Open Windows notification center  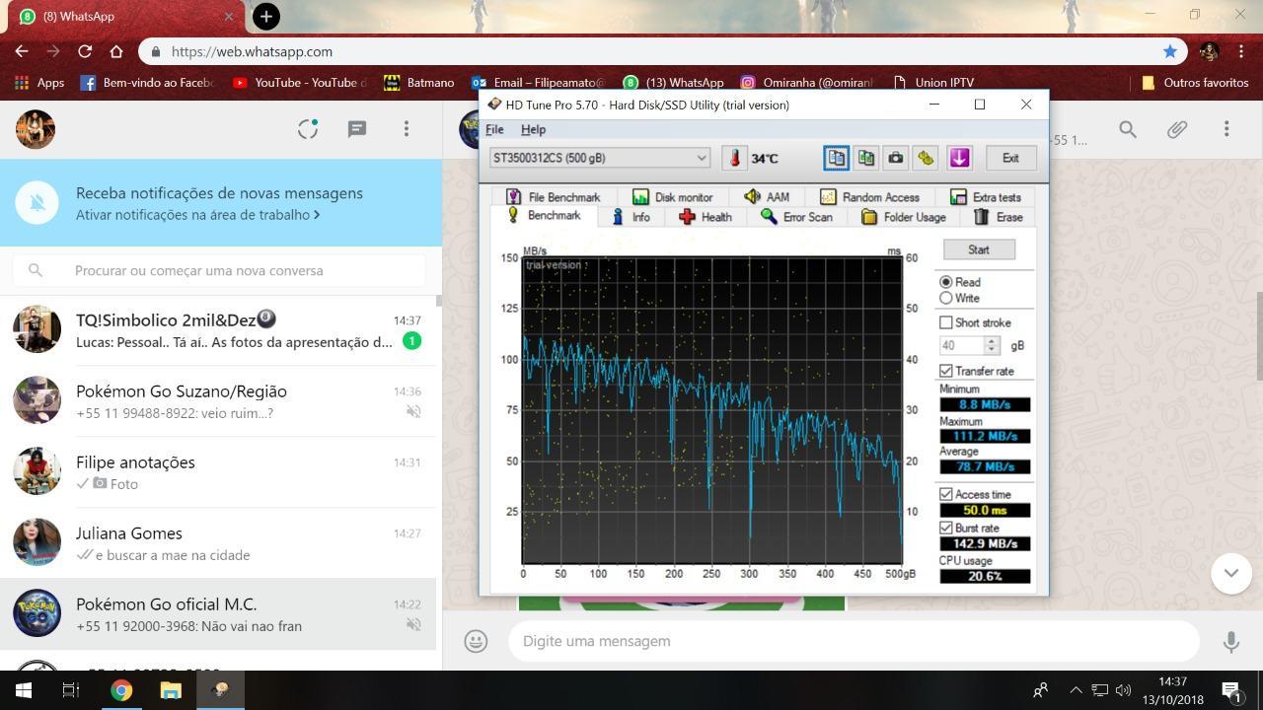tap(1230, 690)
